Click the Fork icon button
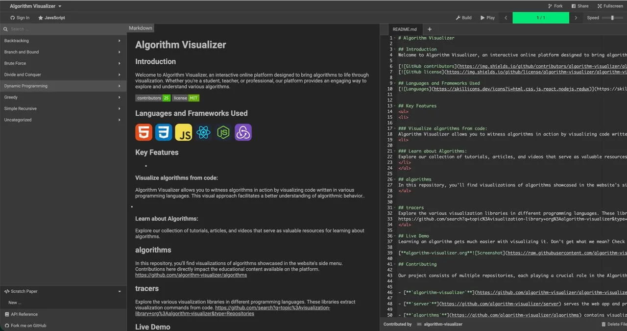 click(555, 6)
